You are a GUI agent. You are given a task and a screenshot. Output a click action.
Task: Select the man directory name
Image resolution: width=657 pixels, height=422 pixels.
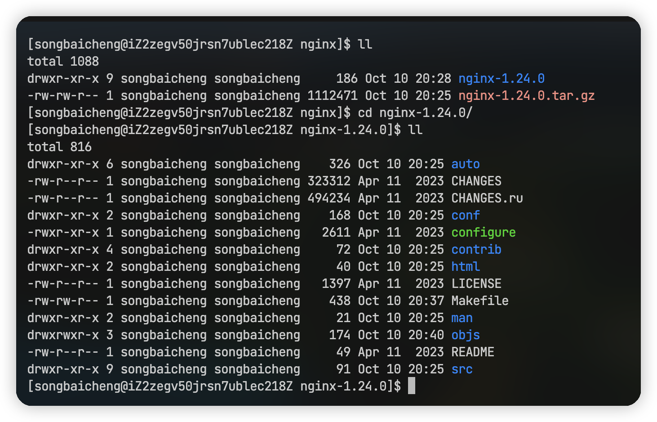(462, 318)
